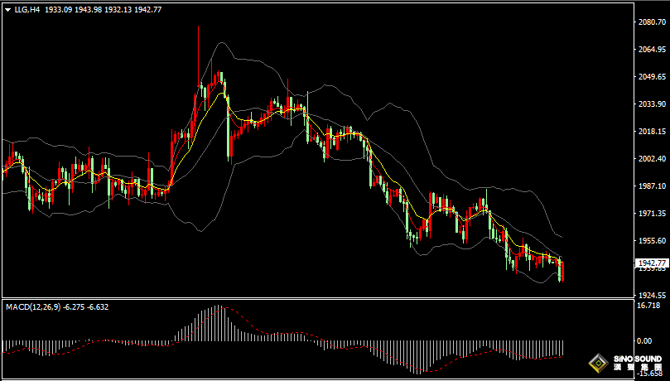Click the MACD(12,26,9) indicator label
Image resolution: width=670 pixels, height=381 pixels.
(32, 306)
